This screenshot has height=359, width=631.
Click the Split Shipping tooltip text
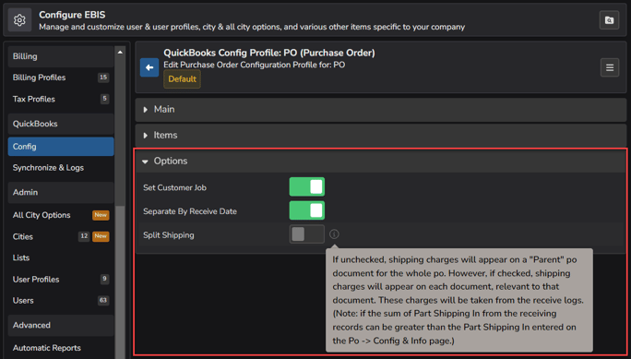click(x=458, y=300)
